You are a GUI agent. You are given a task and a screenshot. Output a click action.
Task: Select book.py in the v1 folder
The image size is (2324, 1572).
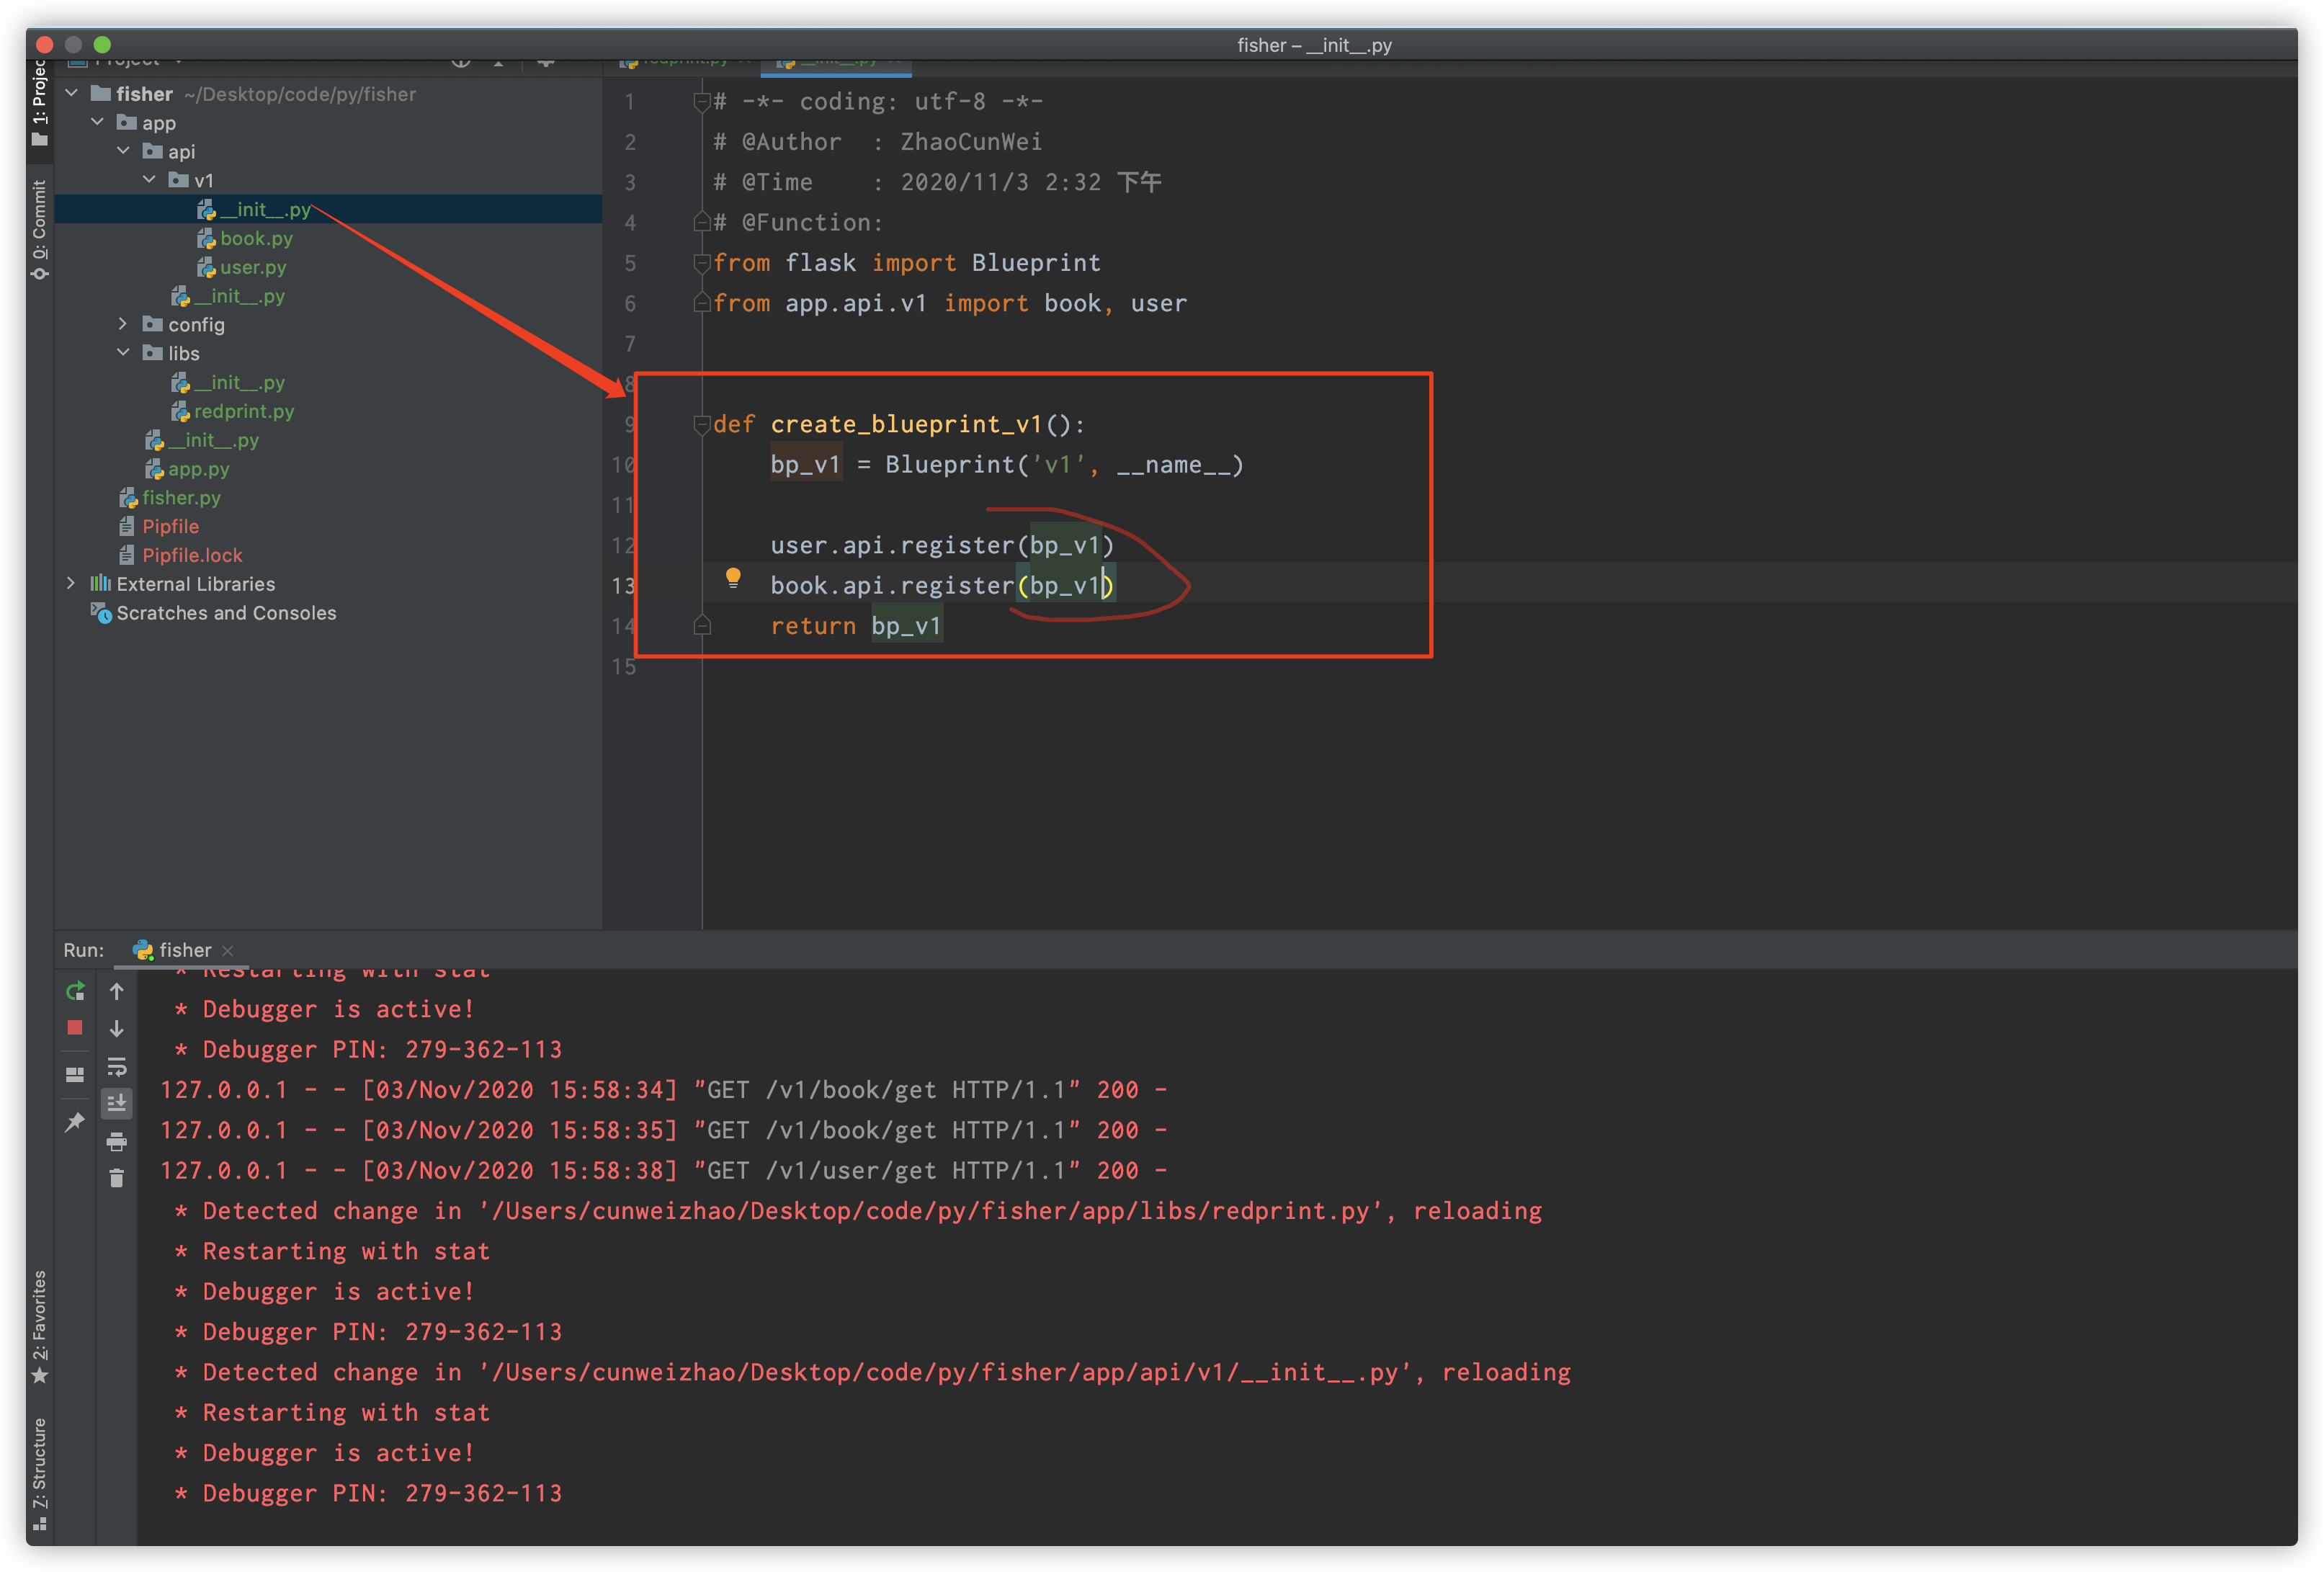coord(256,238)
